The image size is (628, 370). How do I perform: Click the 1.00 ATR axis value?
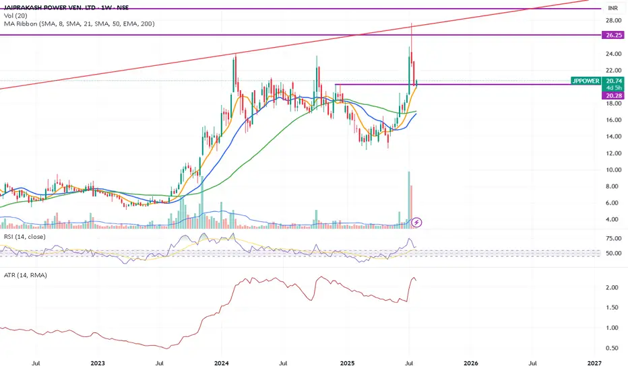click(x=612, y=328)
